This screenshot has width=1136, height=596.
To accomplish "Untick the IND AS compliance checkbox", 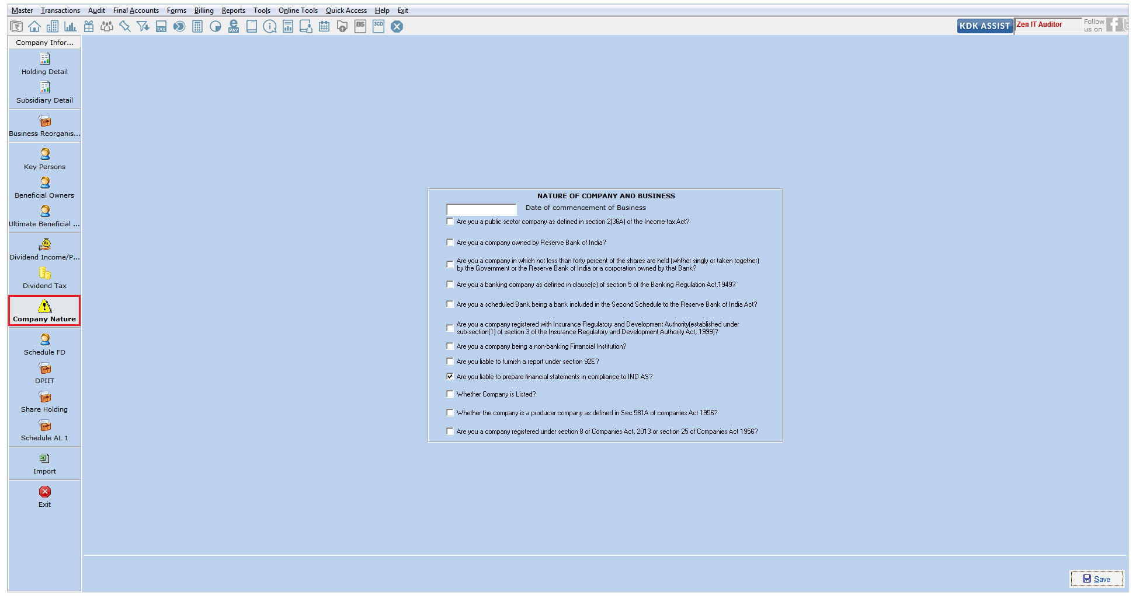I will 450,377.
